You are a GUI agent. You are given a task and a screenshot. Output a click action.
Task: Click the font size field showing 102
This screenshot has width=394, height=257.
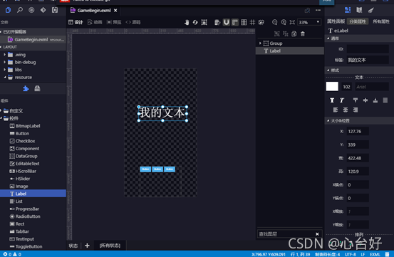tap(346, 87)
